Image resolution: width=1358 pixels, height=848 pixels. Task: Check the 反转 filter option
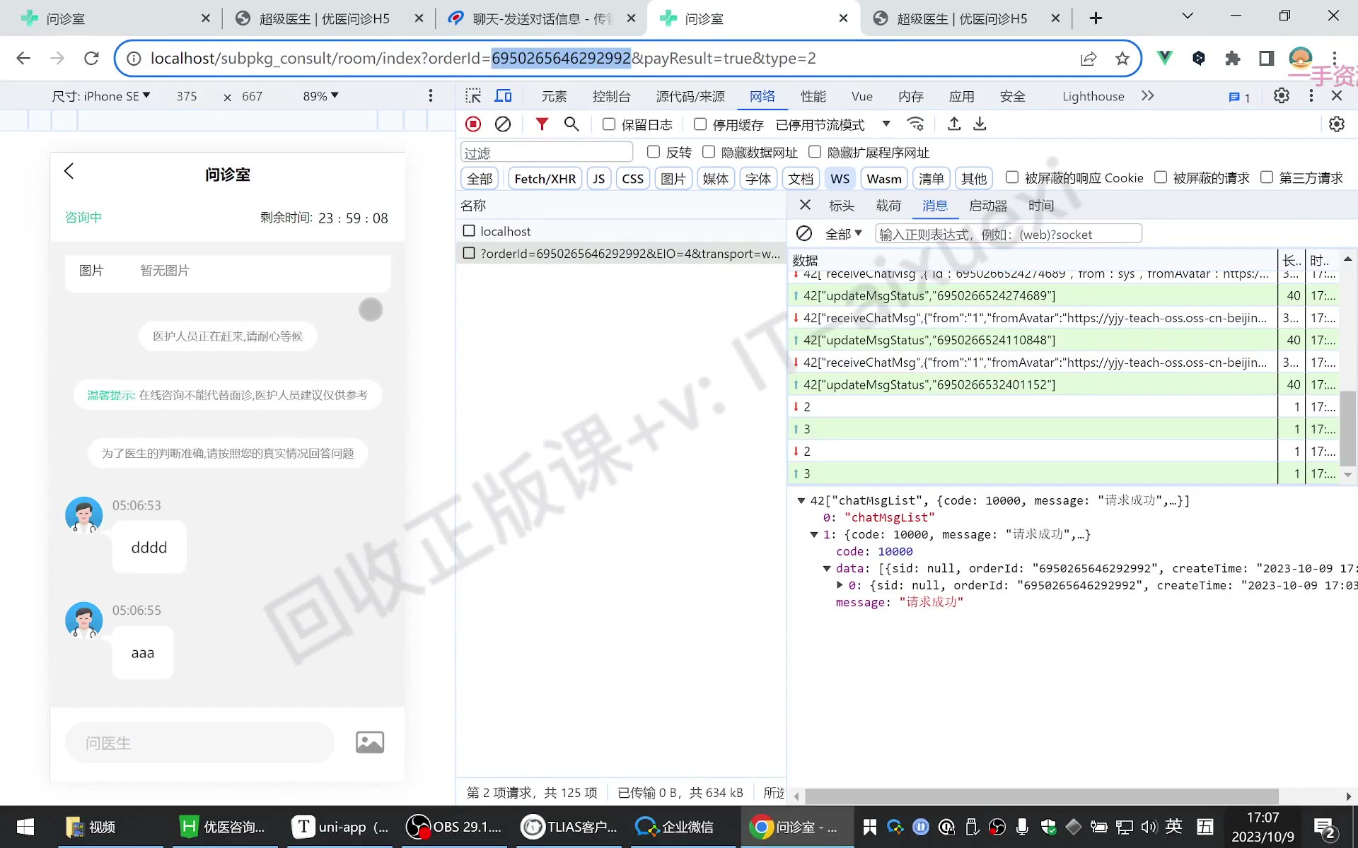[654, 152]
